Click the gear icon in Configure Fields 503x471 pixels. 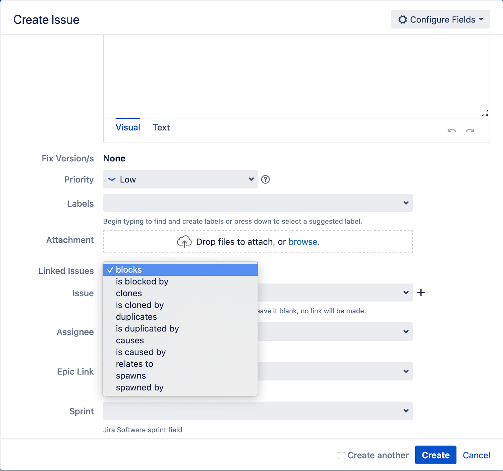[402, 19]
